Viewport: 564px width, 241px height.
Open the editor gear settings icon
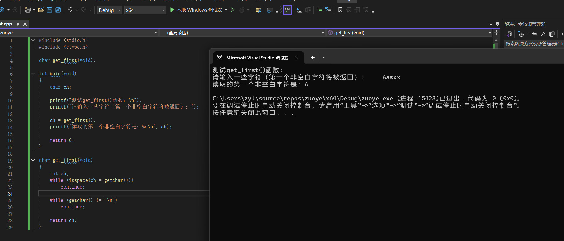(x=497, y=24)
